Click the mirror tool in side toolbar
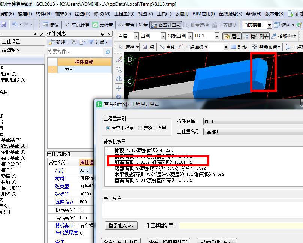Image resolution: width=303 pixels, height=243 pixels. click(x=119, y=78)
